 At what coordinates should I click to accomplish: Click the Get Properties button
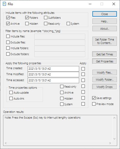(104, 61)
